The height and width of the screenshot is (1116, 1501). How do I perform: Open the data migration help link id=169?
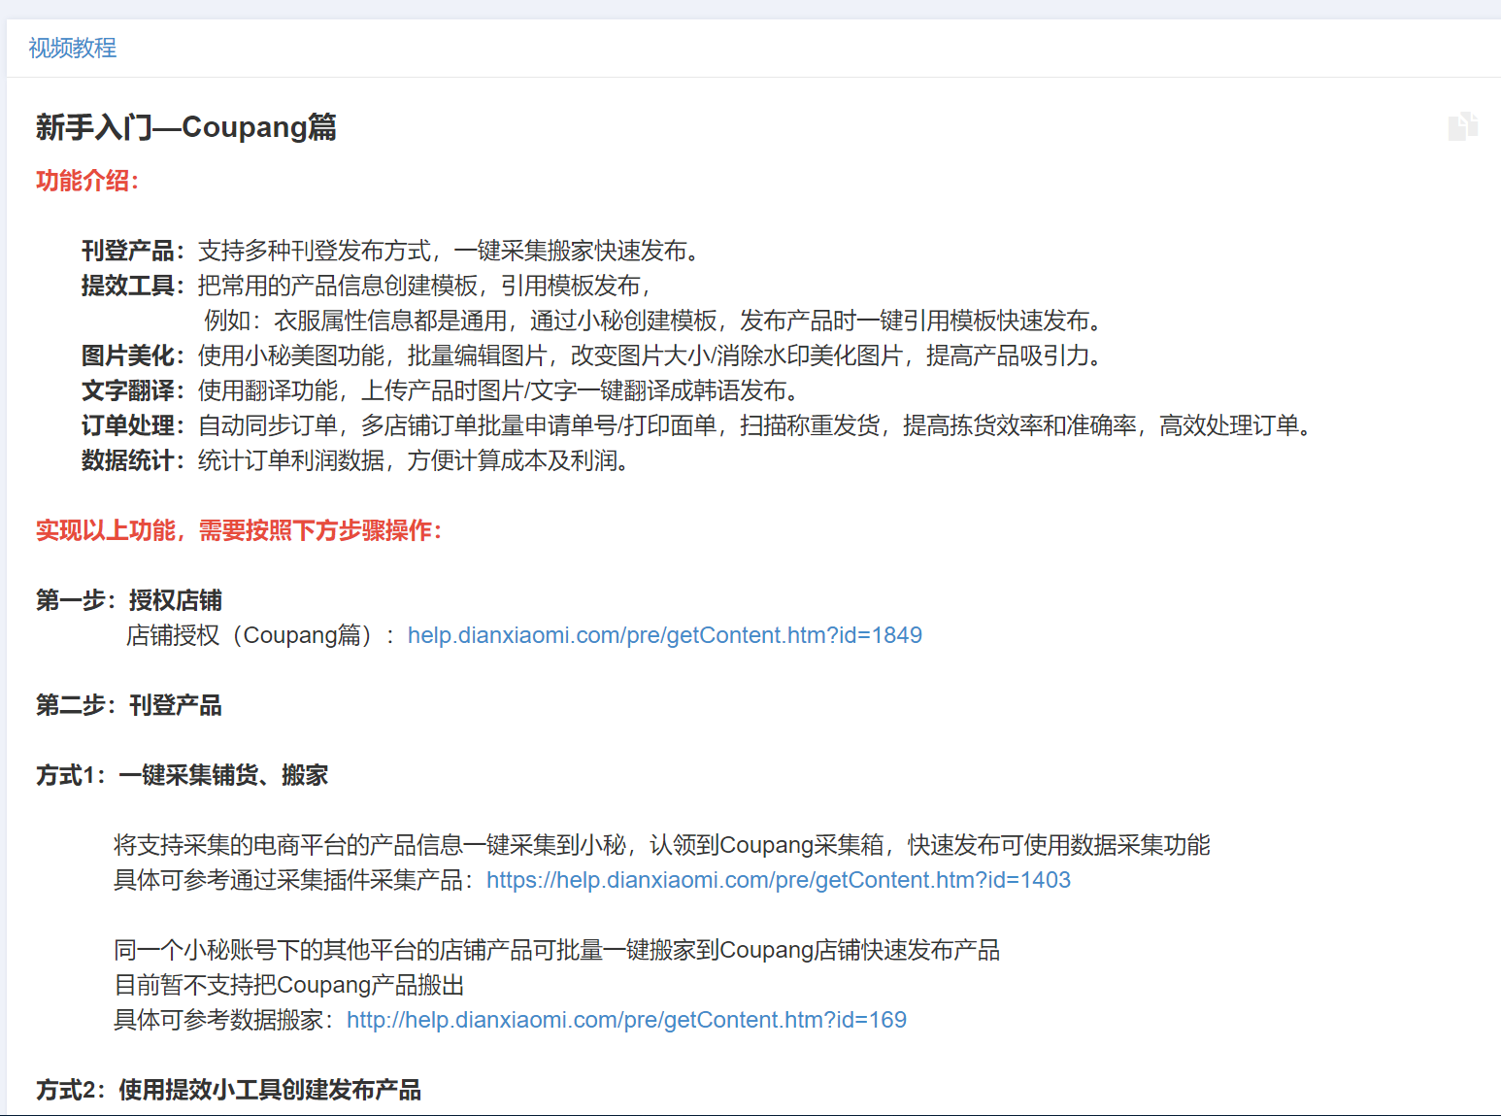point(626,1020)
